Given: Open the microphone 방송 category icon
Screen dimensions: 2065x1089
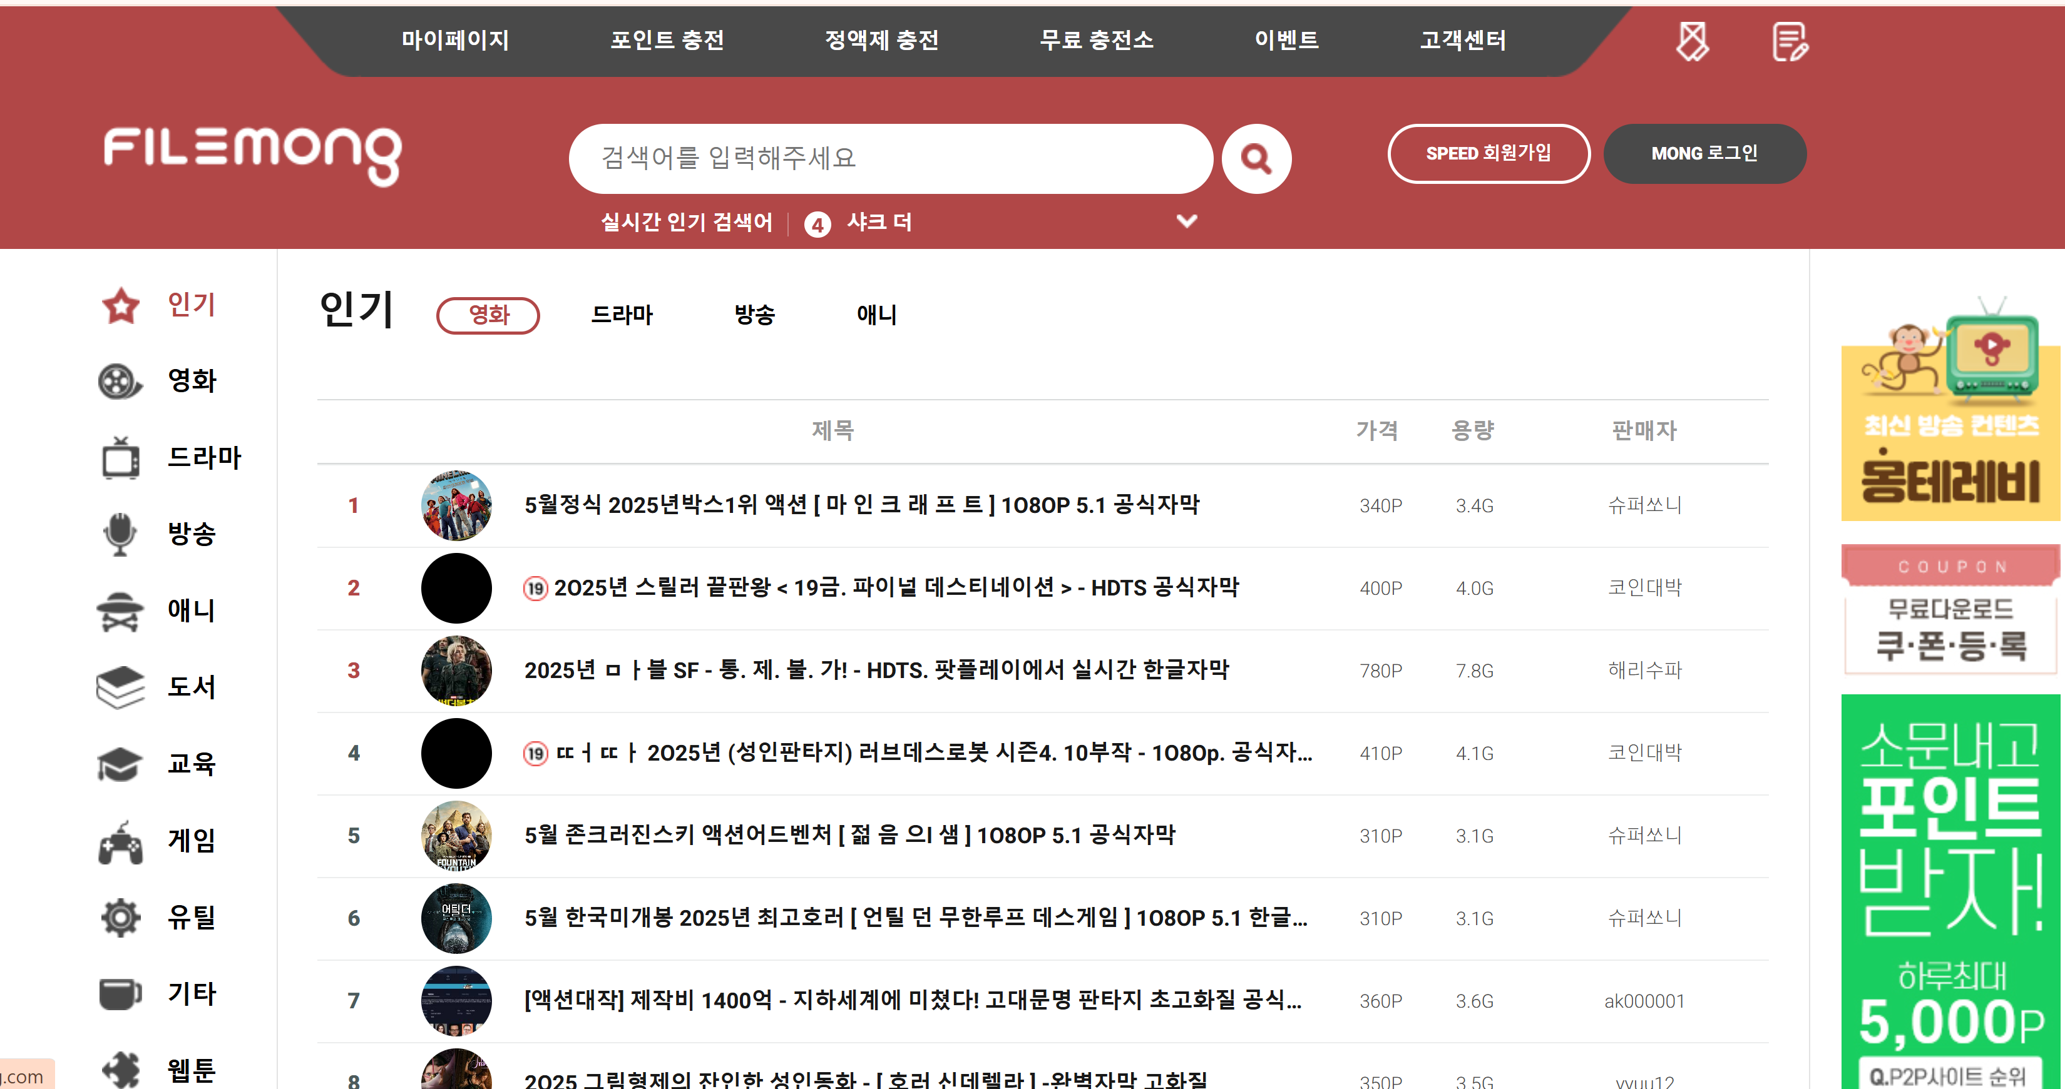Looking at the screenshot, I should coord(120,534).
